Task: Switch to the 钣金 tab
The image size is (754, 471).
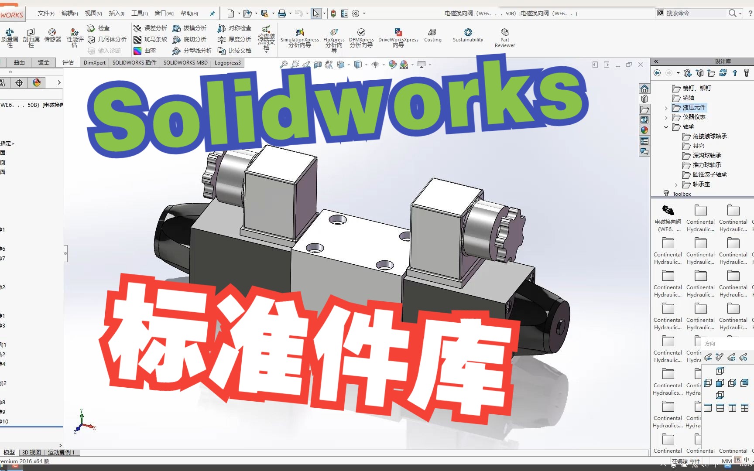Action: point(43,62)
